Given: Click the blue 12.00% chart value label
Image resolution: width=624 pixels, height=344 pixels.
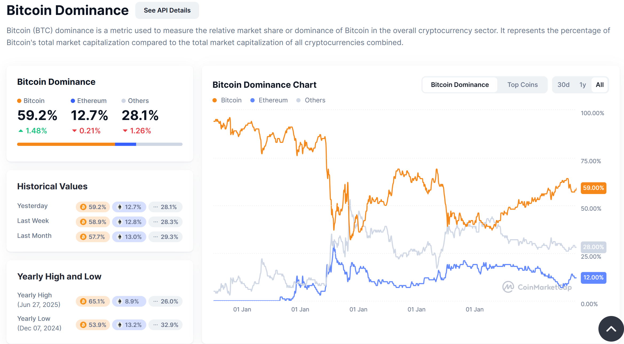Looking at the screenshot, I should [593, 278].
